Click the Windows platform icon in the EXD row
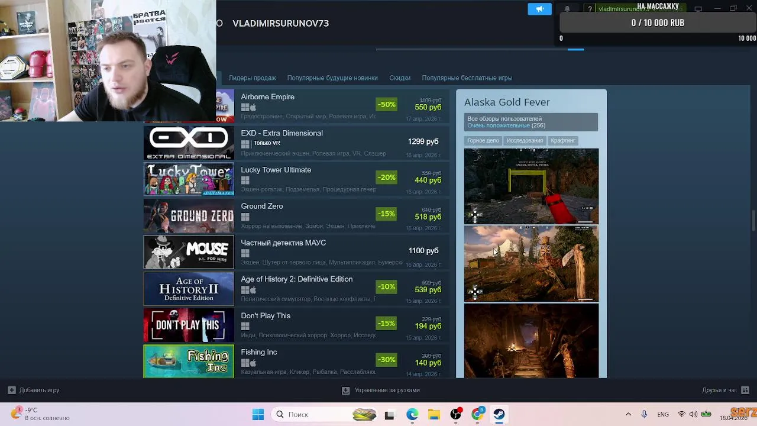757x426 pixels. tap(245, 144)
